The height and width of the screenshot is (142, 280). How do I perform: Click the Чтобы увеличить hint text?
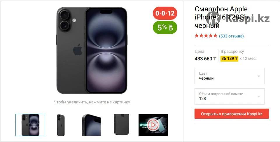pyautogui.click(x=92, y=102)
